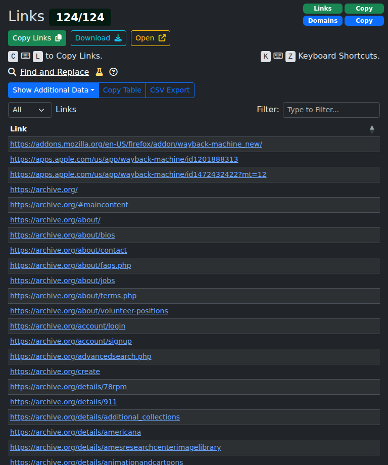Open the archive.org/about/contact link
The height and width of the screenshot is (465, 388).
tap(68, 250)
